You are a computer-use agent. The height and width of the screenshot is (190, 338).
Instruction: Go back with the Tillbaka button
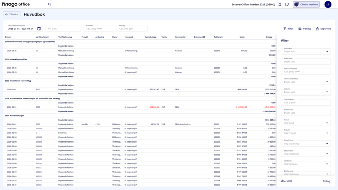click(12, 14)
